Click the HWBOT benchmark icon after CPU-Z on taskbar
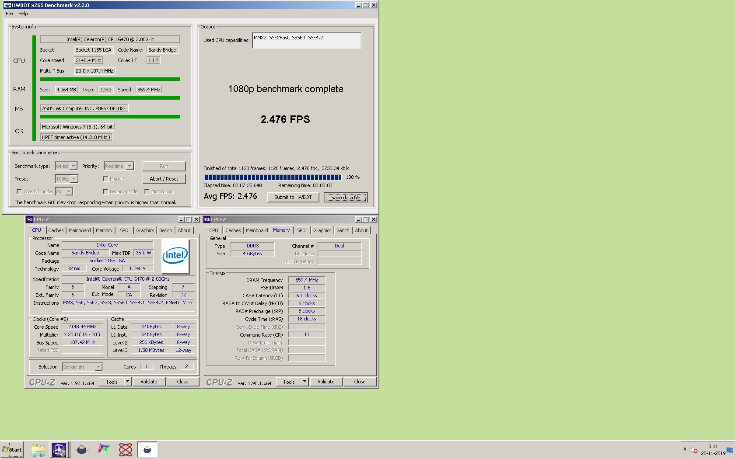 82,450
